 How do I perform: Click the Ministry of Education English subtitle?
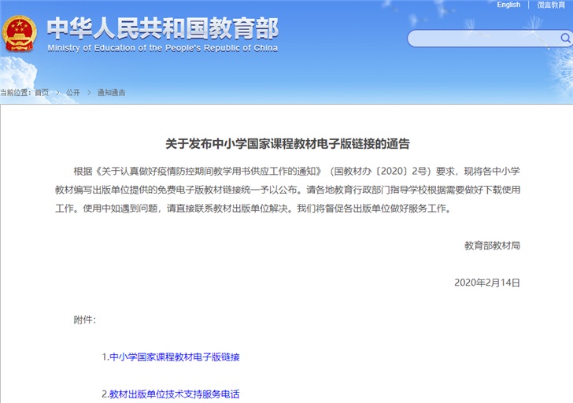point(161,48)
